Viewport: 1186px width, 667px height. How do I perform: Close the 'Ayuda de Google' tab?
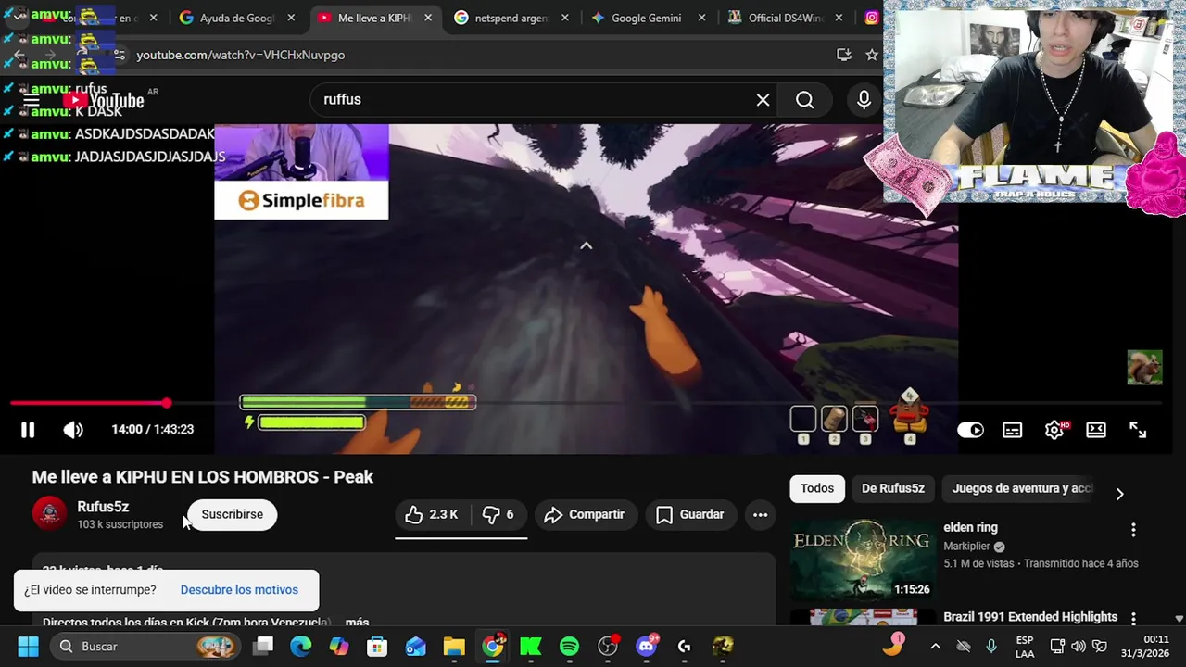(x=291, y=18)
